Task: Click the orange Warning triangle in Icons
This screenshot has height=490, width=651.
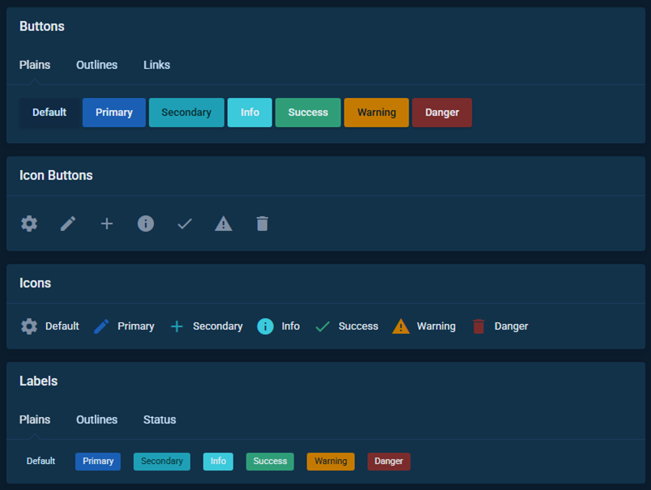Action: [400, 326]
